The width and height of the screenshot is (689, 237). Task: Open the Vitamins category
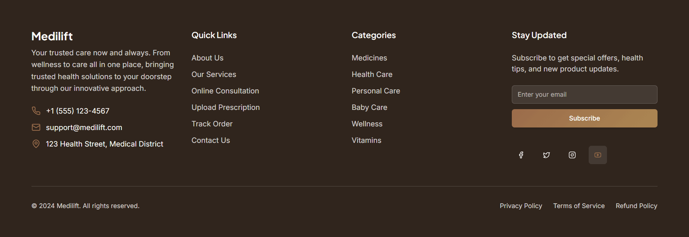pyautogui.click(x=366, y=140)
